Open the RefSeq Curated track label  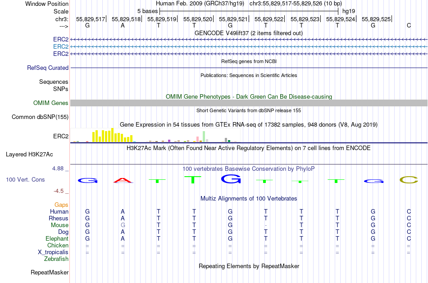(48, 68)
